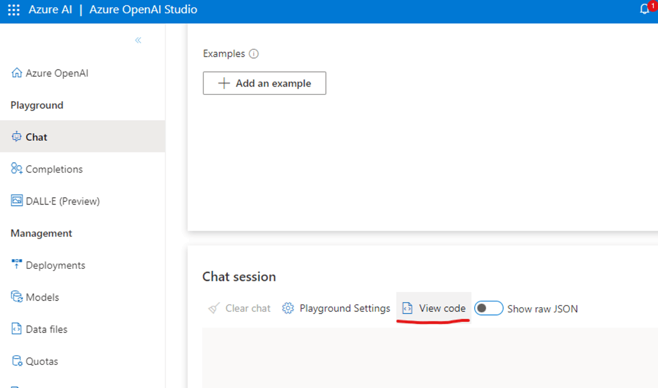The height and width of the screenshot is (388, 658).
Task: Click the Deployments icon
Action: click(x=16, y=264)
